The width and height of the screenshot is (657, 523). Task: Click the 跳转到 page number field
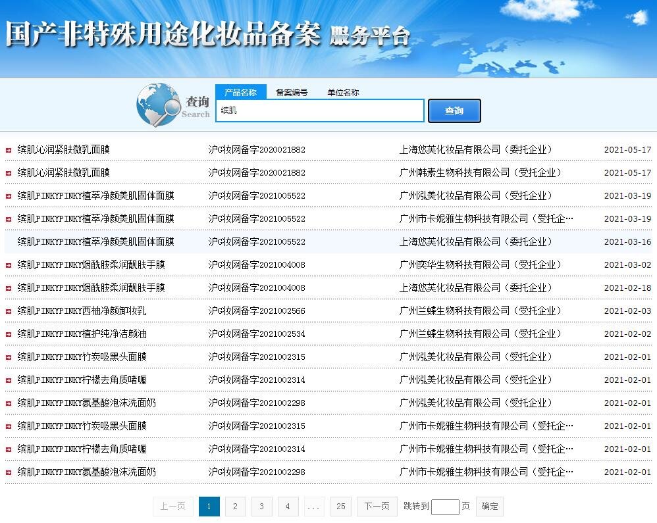(445, 507)
